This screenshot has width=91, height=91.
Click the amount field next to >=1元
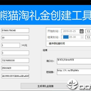11,45
